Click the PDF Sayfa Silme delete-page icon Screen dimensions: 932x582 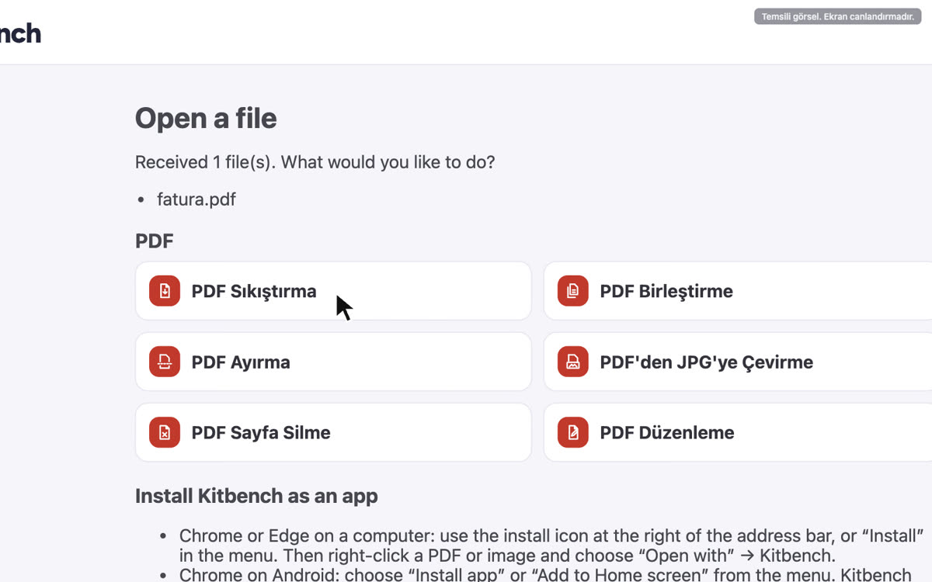(x=165, y=432)
